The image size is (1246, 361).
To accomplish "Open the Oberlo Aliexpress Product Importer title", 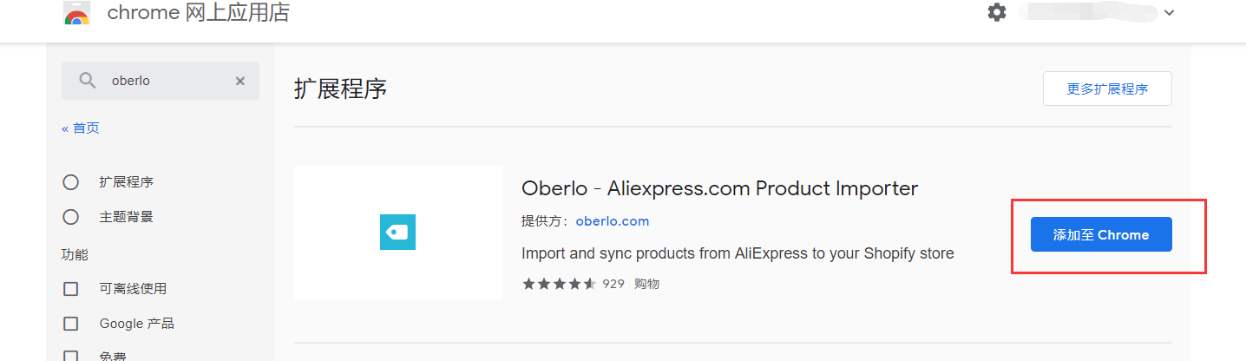I will tap(719, 188).
